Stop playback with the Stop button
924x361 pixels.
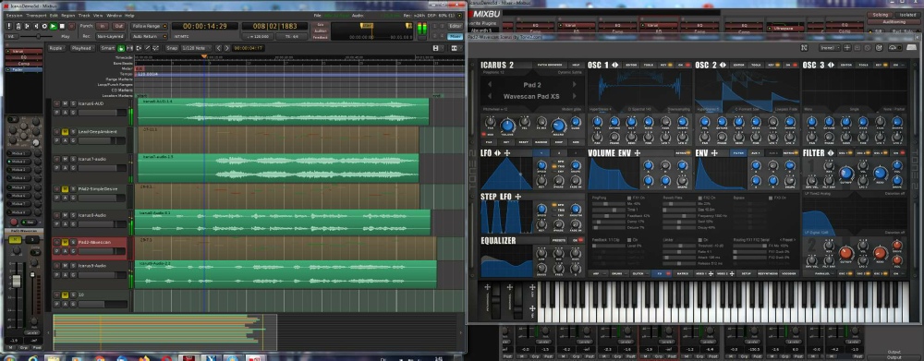click(62, 26)
